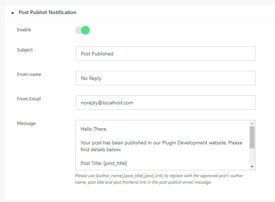Click the Post Publish Notification heading

pyautogui.click(x=48, y=13)
